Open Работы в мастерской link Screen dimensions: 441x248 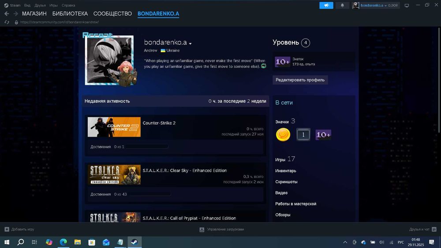[295, 204]
